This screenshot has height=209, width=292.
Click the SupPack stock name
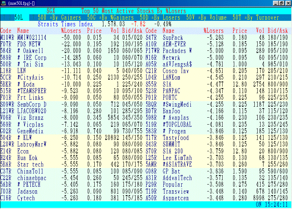(x=172, y=38)
